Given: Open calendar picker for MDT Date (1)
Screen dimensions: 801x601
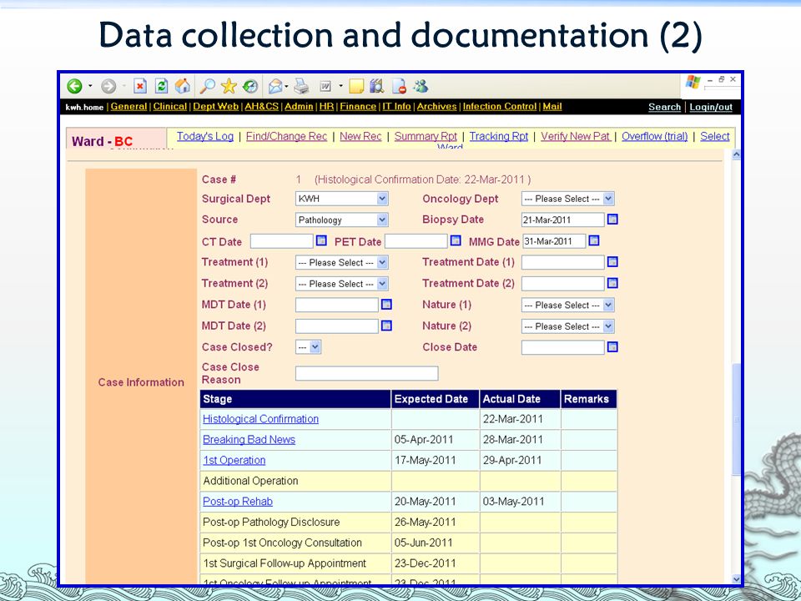Looking at the screenshot, I should 386,305.
